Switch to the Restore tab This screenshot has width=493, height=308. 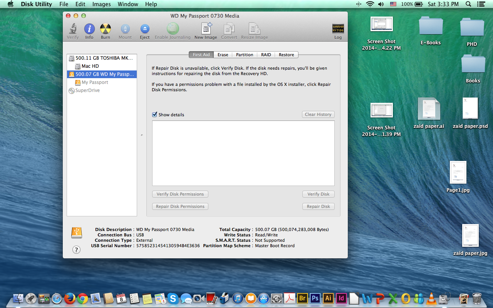pyautogui.click(x=287, y=55)
